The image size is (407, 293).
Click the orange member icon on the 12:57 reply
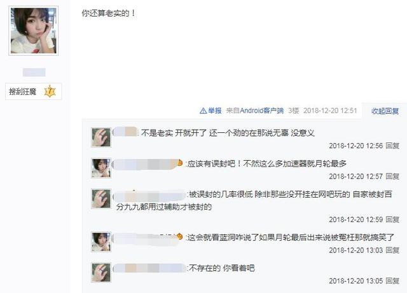pos(179,163)
